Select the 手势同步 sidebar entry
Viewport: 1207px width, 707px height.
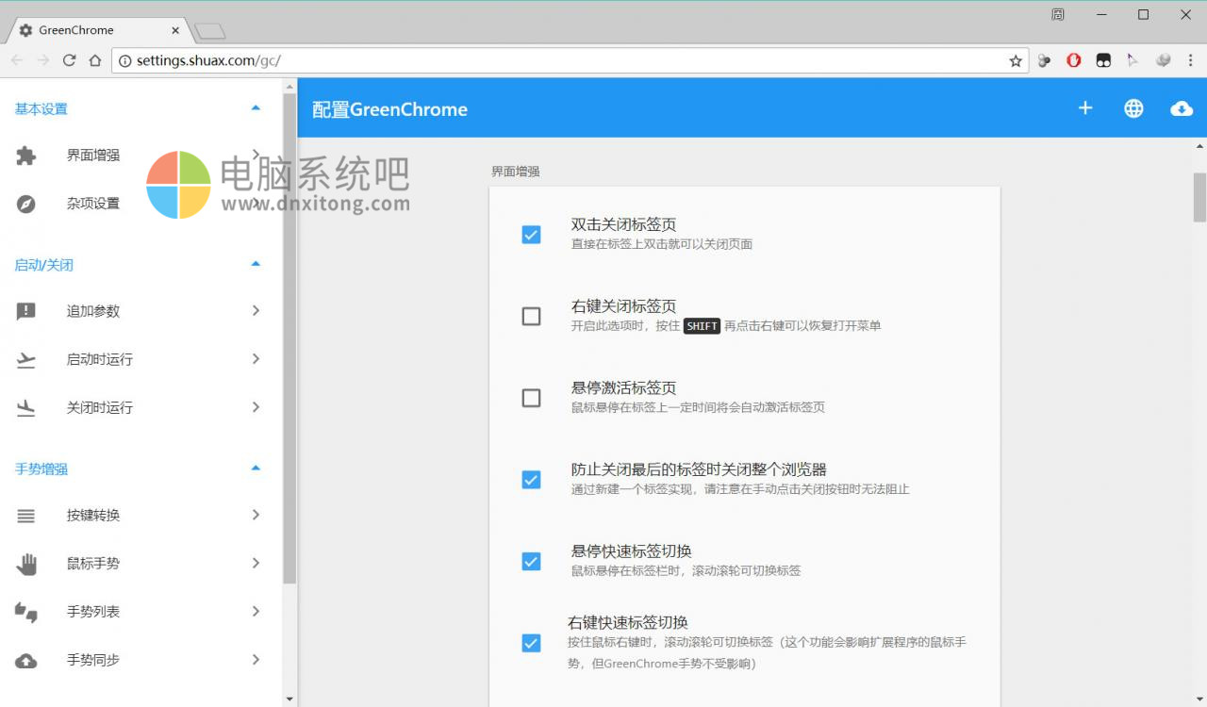point(141,660)
